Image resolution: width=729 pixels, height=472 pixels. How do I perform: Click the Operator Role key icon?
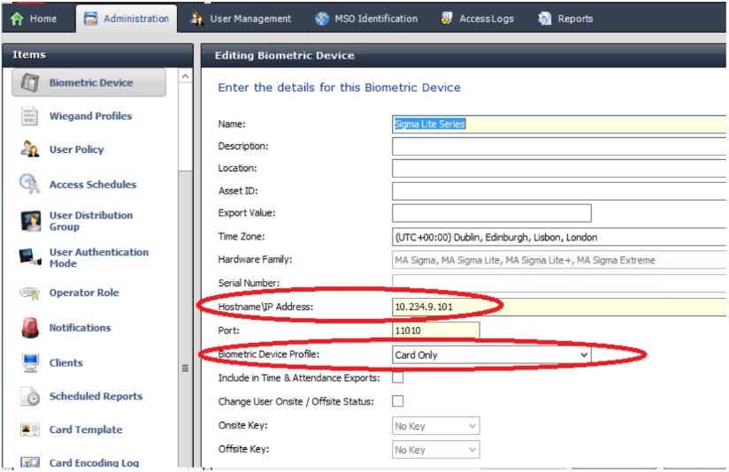(x=30, y=293)
